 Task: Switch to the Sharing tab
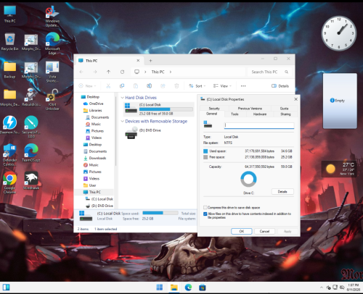point(285,114)
